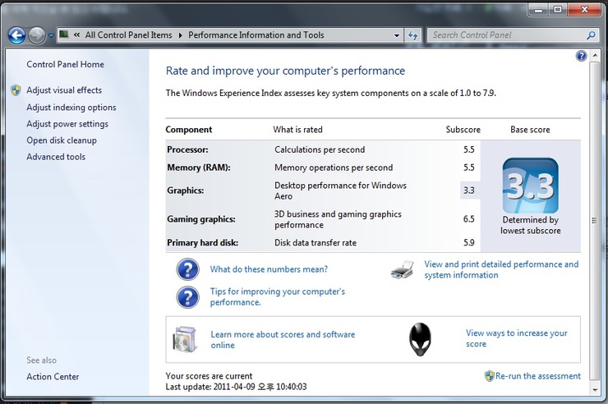The image size is (608, 404).
Task: Open the address bar history dropdown
Action: [397, 35]
